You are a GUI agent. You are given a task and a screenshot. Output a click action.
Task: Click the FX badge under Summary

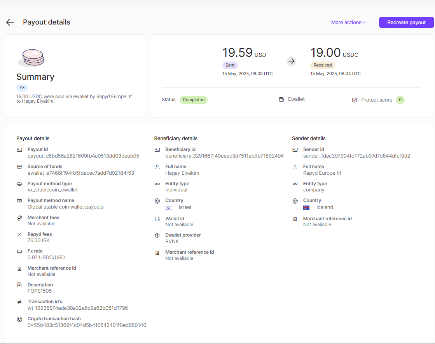(x=22, y=88)
